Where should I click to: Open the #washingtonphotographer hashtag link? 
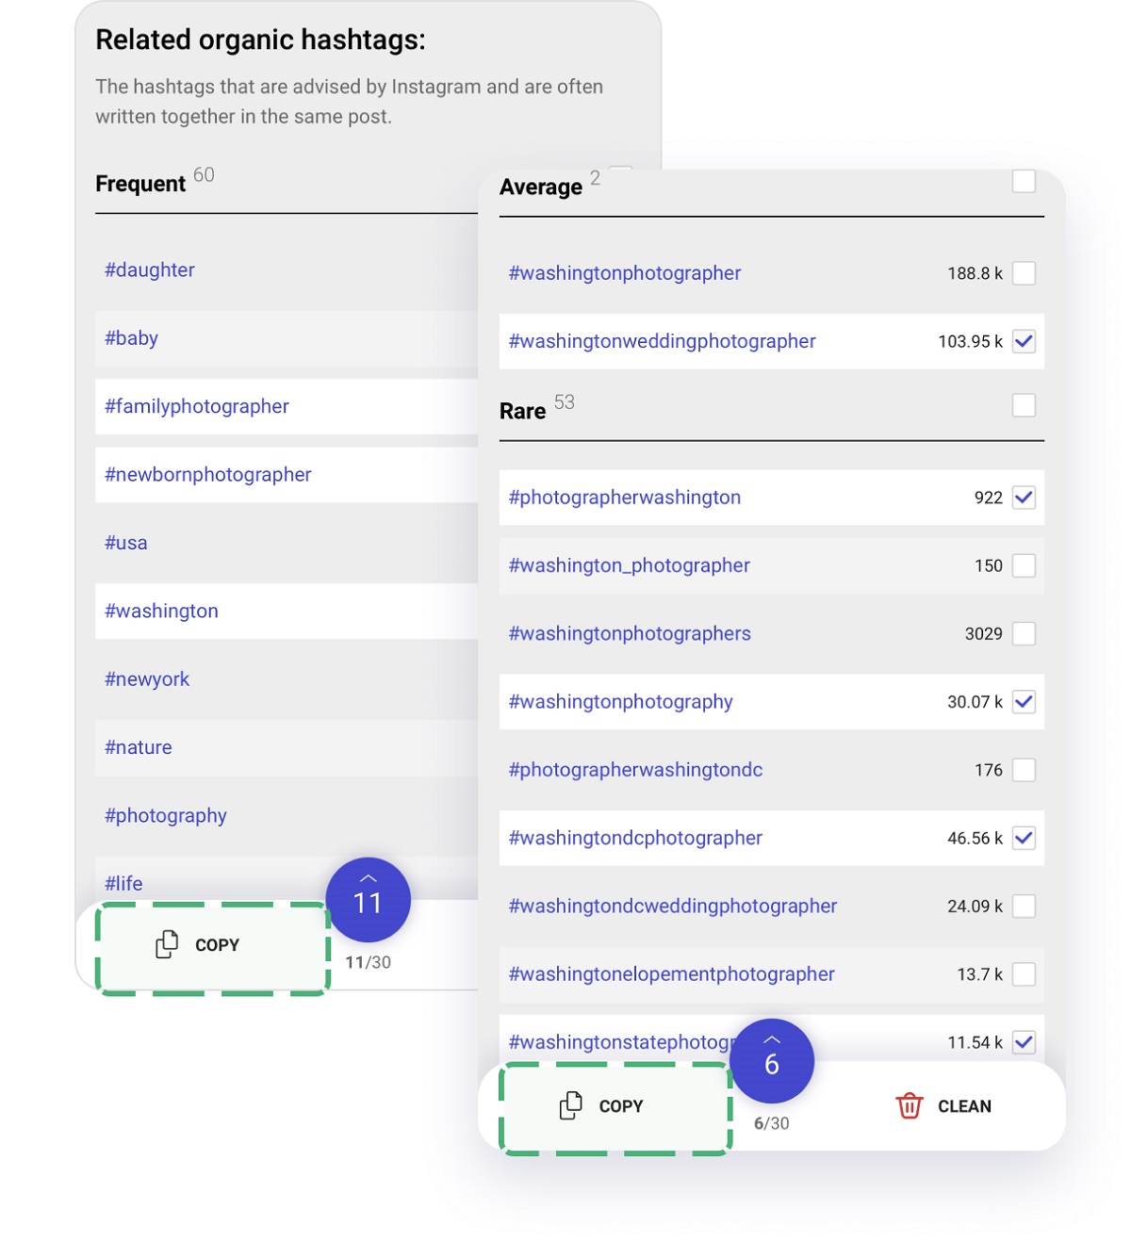(x=625, y=273)
